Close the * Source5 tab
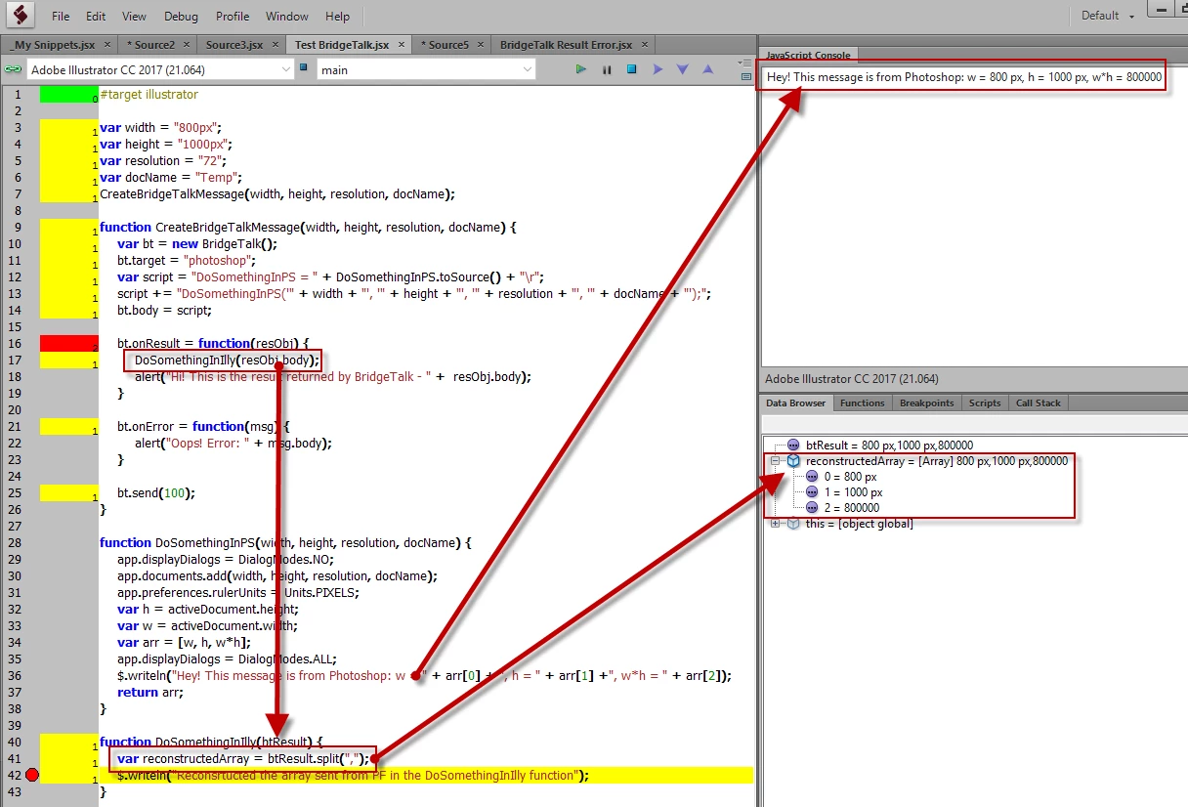Viewport: 1188px width, 807px height. 481,45
